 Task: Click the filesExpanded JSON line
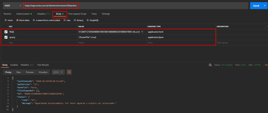(x=28, y=91)
